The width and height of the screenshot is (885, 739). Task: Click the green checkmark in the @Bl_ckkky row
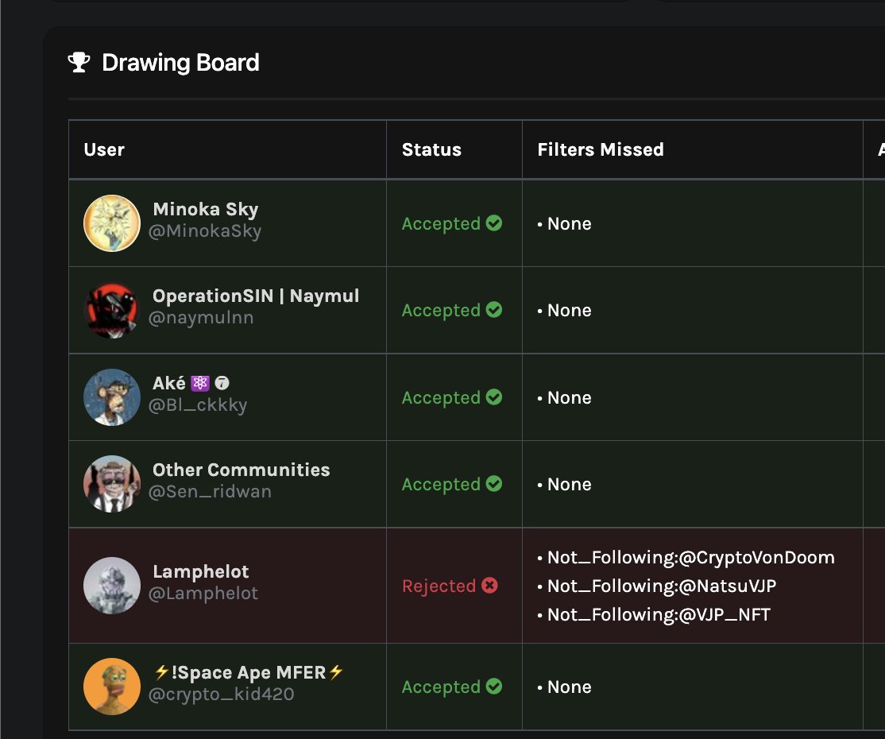[x=494, y=397]
